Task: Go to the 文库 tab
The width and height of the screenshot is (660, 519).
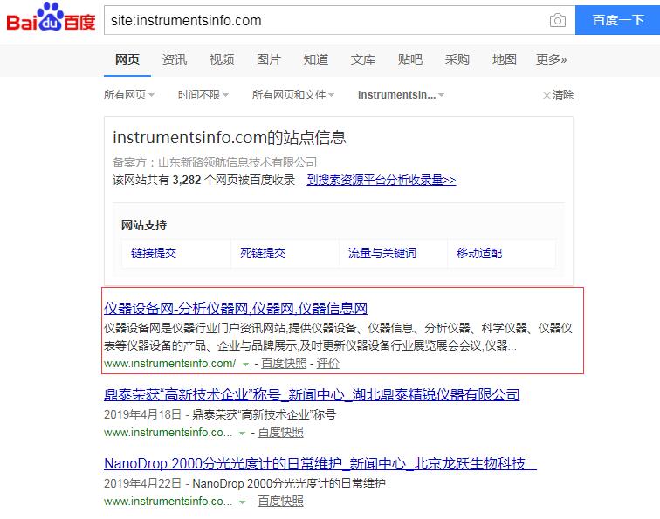Action: [363, 59]
